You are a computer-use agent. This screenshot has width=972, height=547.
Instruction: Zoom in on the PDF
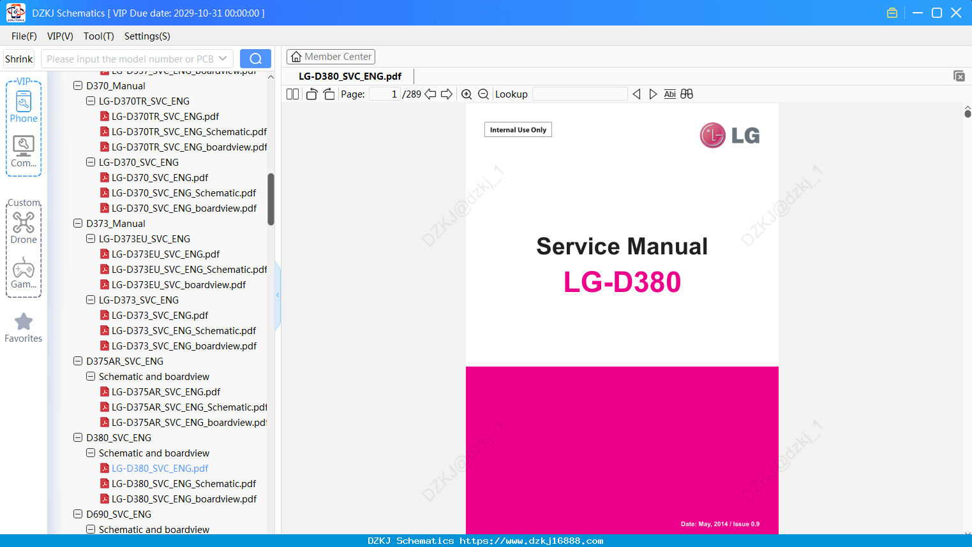(x=467, y=94)
